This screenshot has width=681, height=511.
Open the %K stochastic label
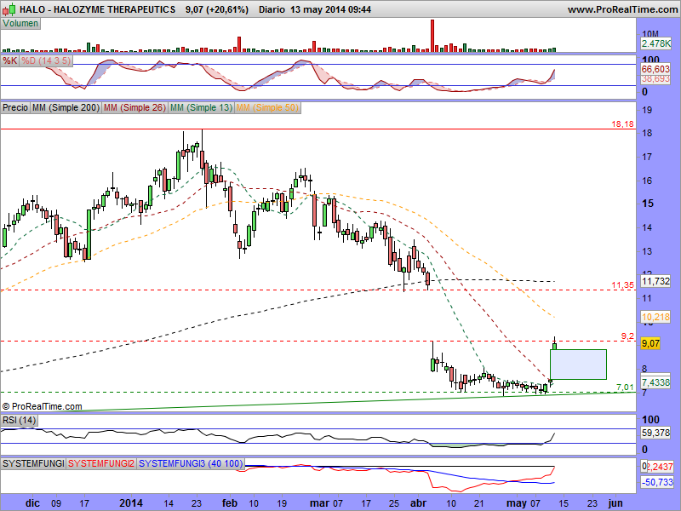pyautogui.click(x=10, y=60)
